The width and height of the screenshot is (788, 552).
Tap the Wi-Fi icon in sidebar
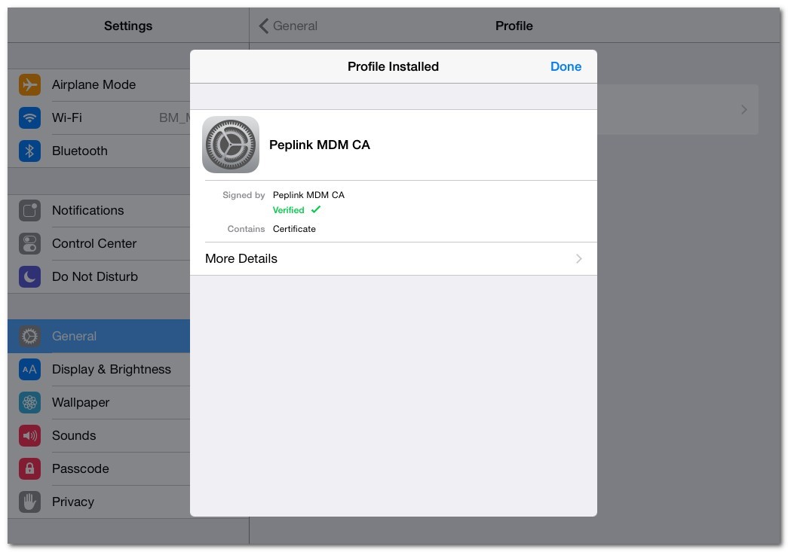[29, 118]
